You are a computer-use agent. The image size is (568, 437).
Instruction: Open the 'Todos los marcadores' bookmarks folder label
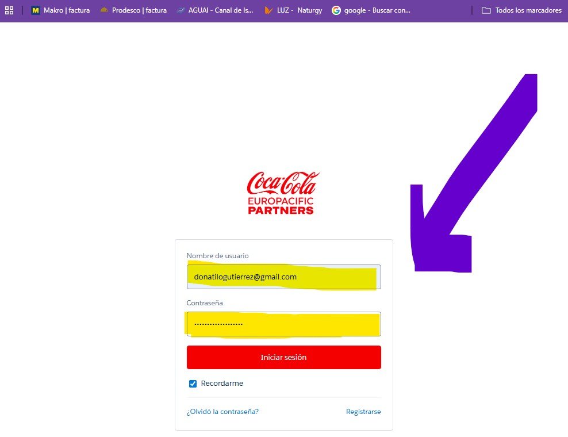[528, 10]
